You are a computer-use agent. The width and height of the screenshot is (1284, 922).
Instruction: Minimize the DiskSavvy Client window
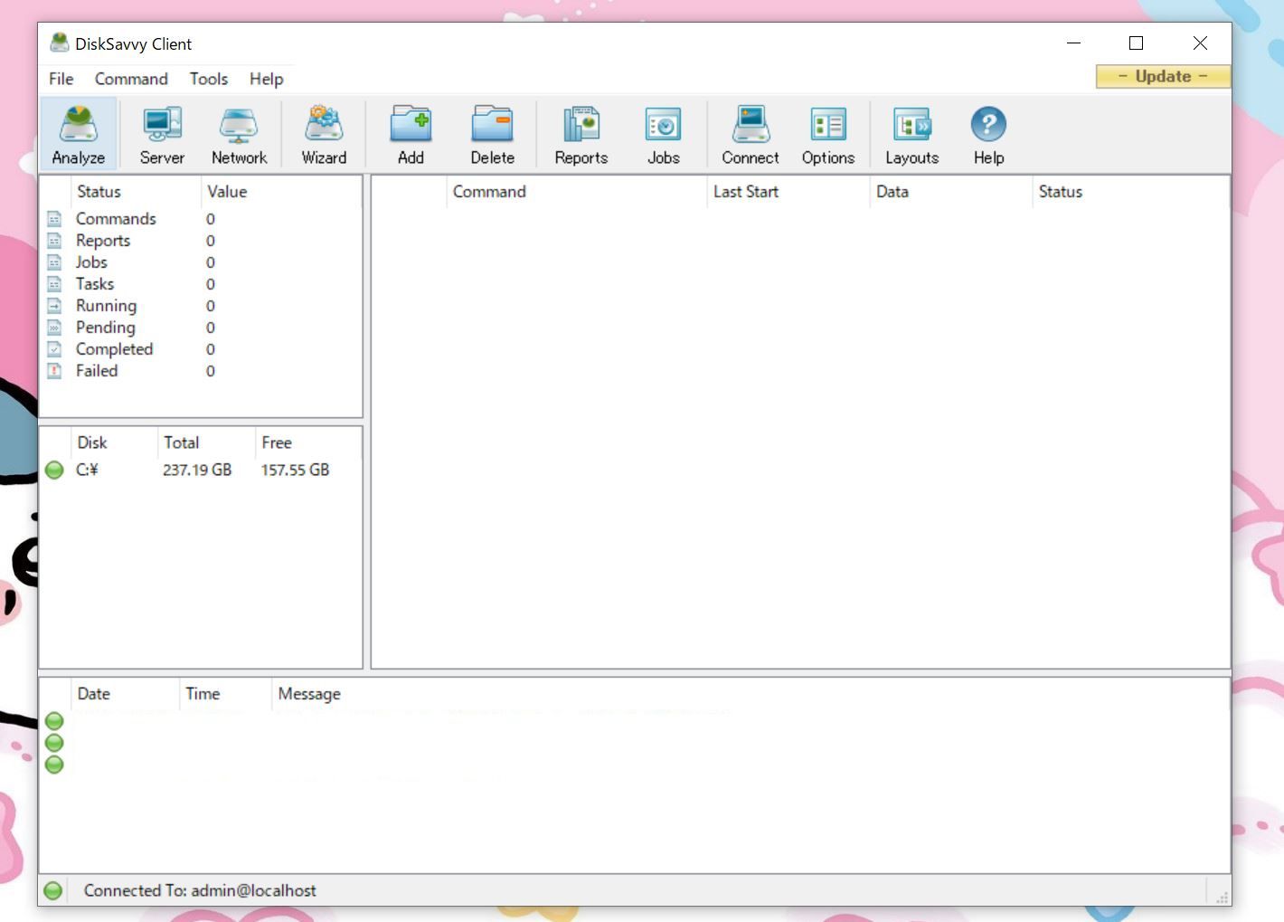pyautogui.click(x=1073, y=43)
